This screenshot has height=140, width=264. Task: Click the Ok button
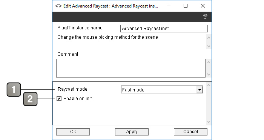coord(73,132)
